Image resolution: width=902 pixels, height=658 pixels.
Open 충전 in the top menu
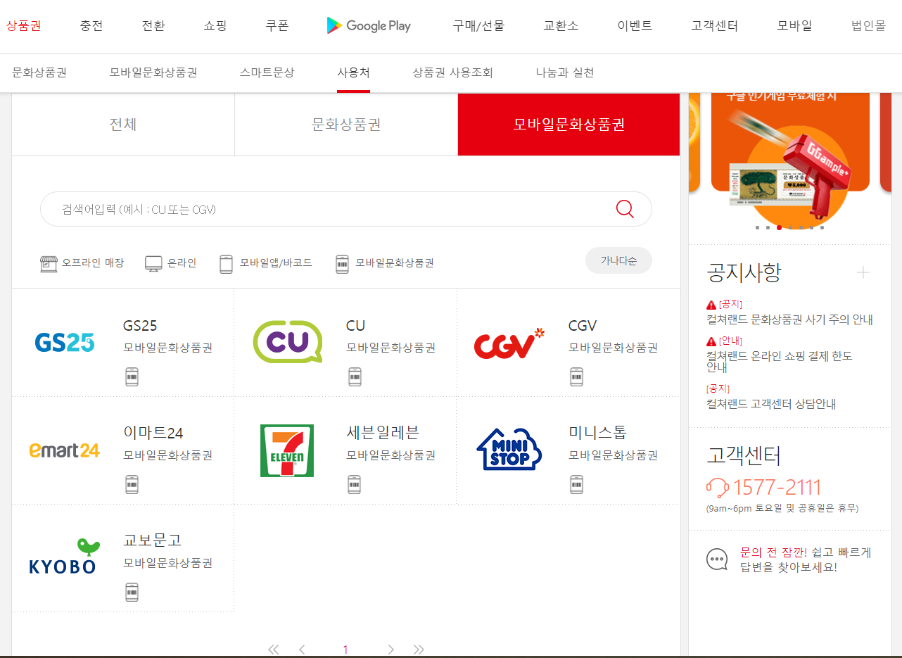[91, 26]
